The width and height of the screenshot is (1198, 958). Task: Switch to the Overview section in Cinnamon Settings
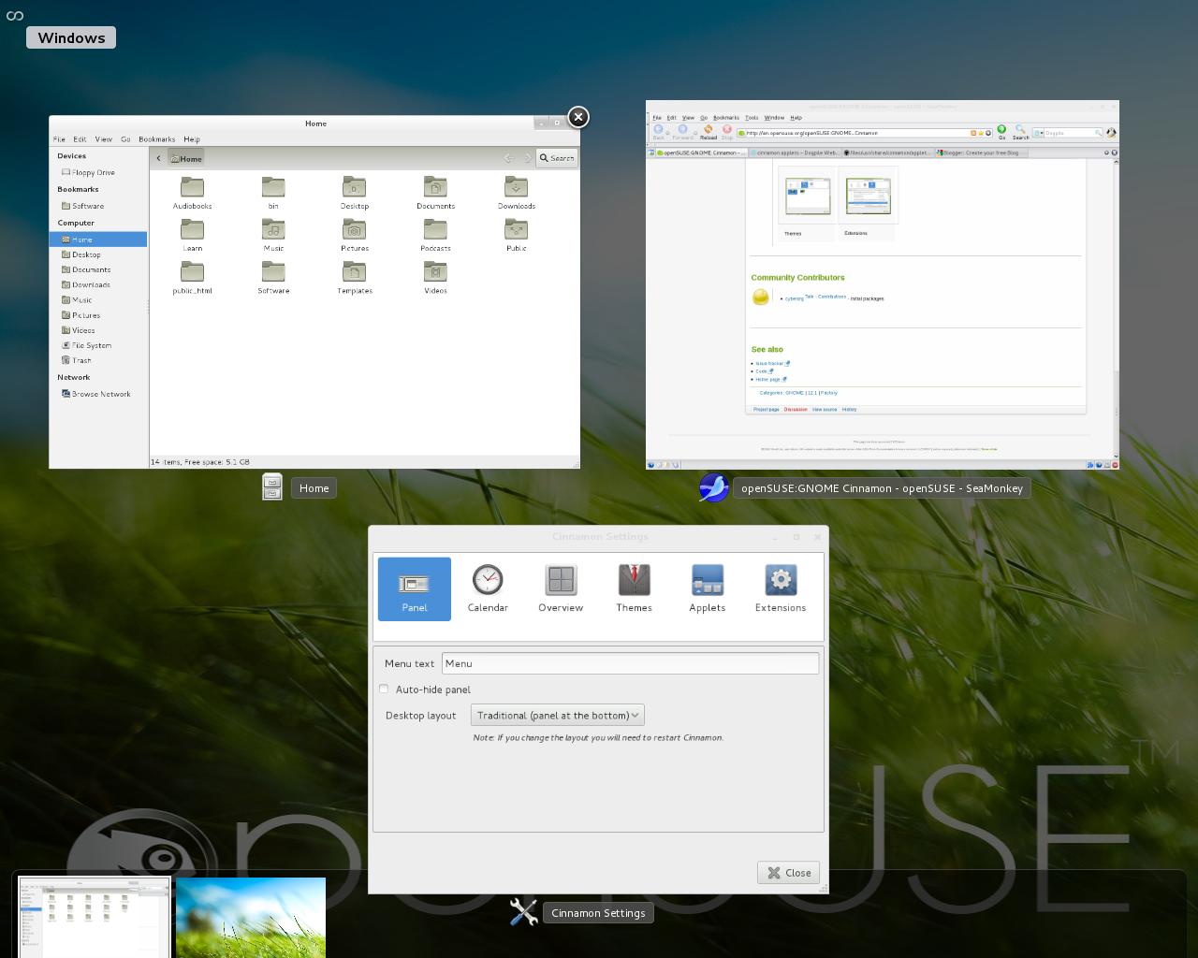coord(560,588)
